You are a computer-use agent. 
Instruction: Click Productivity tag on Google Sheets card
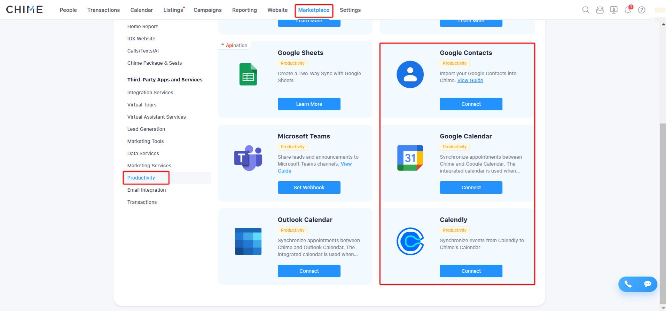click(x=292, y=63)
